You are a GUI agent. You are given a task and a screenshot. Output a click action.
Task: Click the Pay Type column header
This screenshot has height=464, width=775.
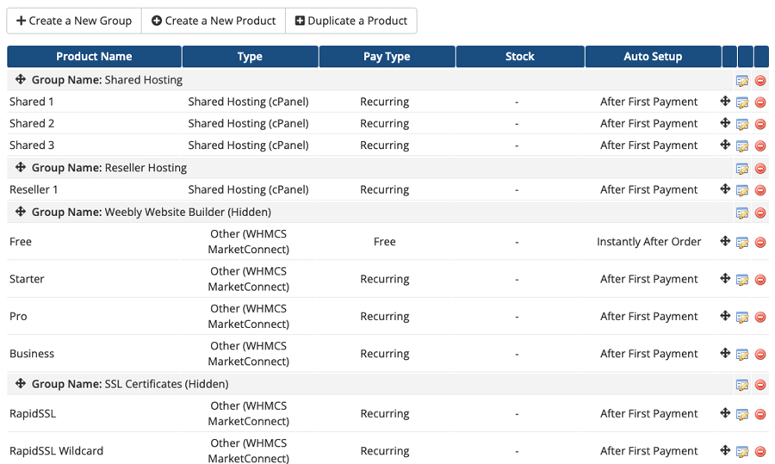387,56
